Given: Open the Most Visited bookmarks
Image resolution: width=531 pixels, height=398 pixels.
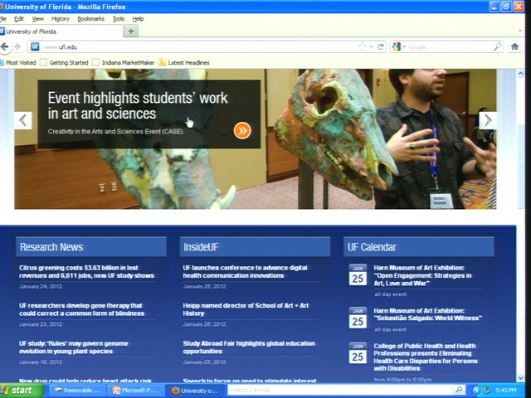Looking at the screenshot, I should 18,63.
